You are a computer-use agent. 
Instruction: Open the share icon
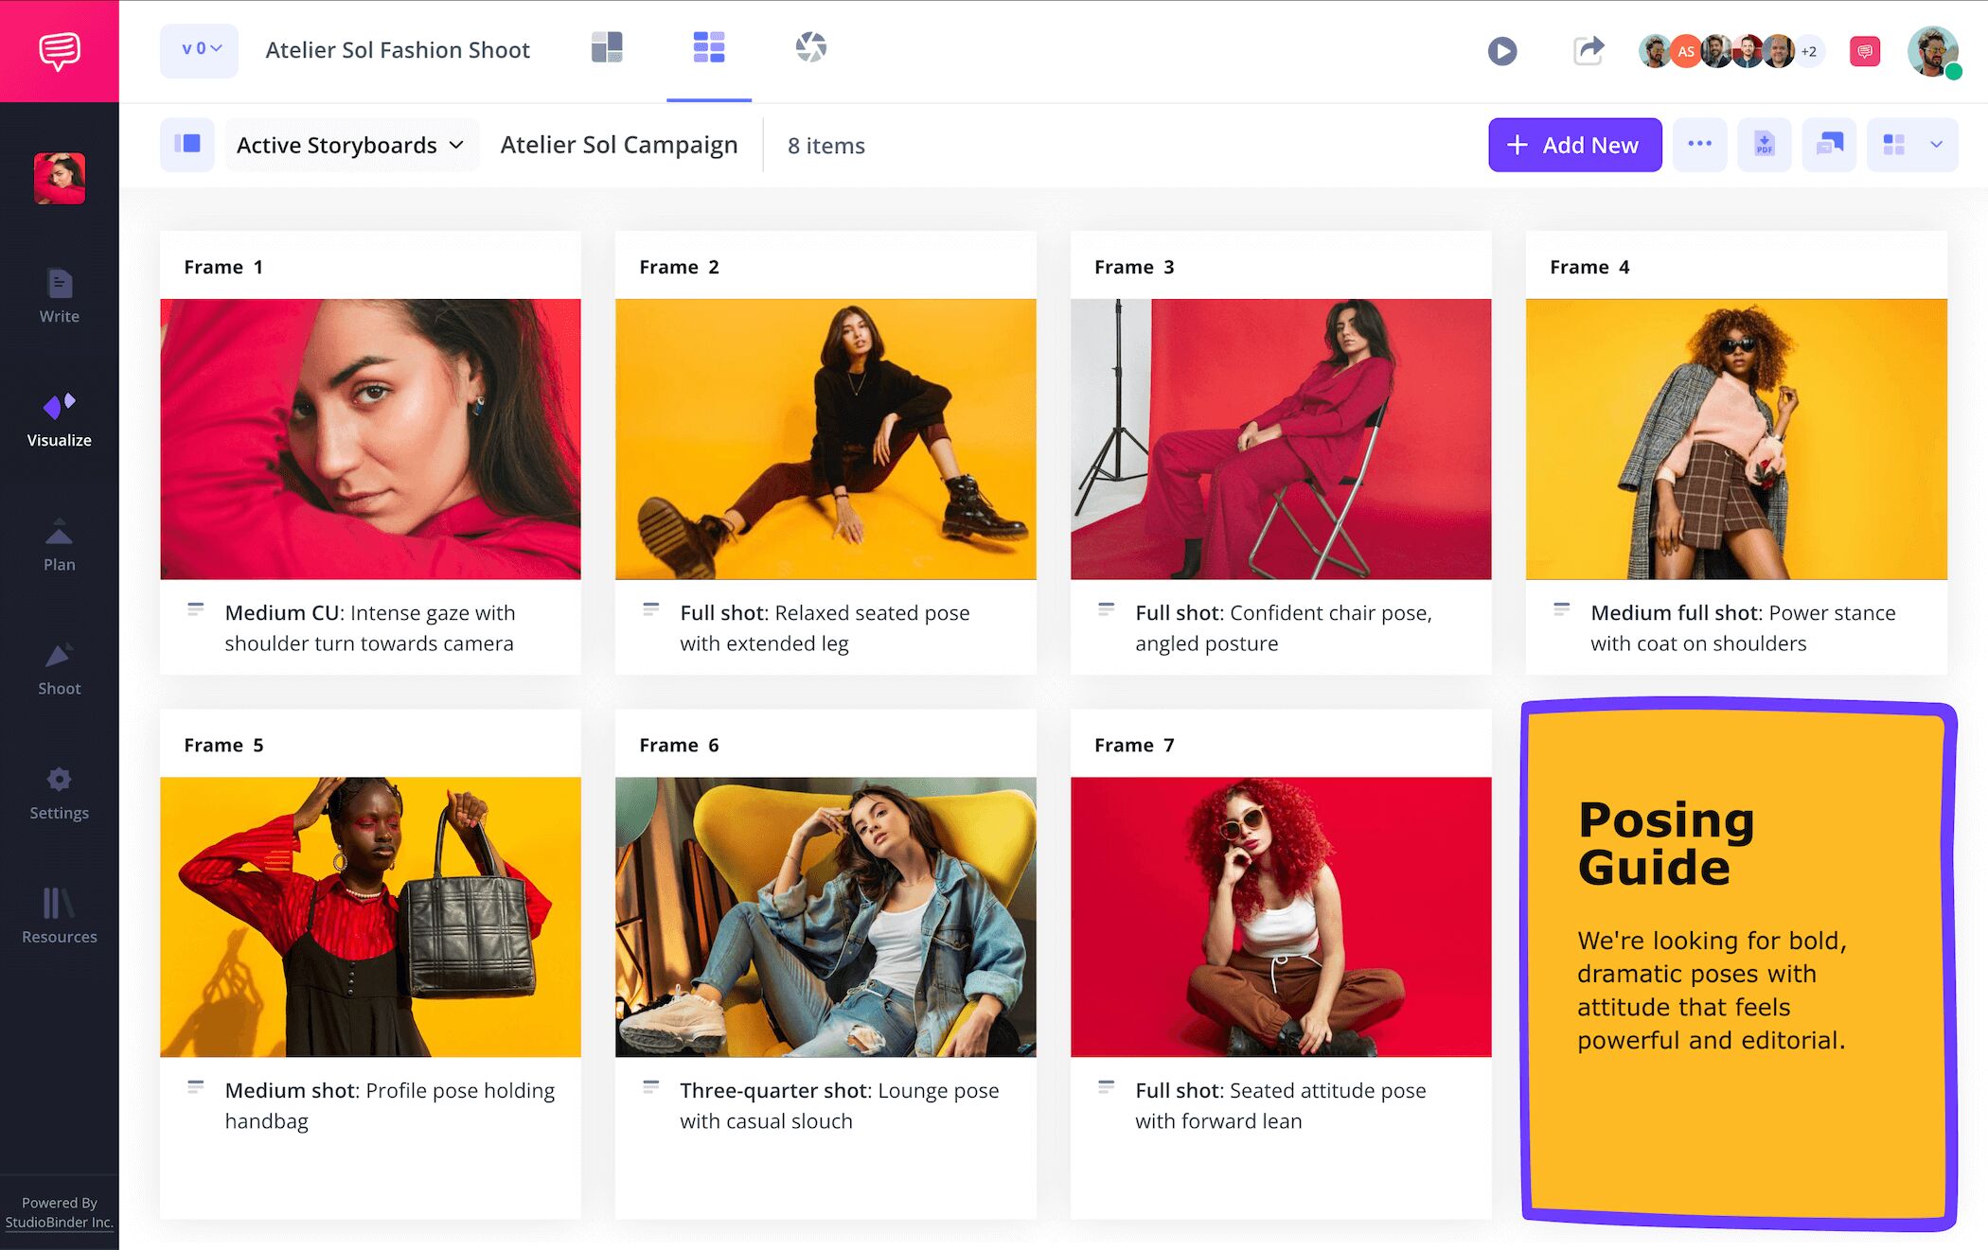click(1589, 51)
